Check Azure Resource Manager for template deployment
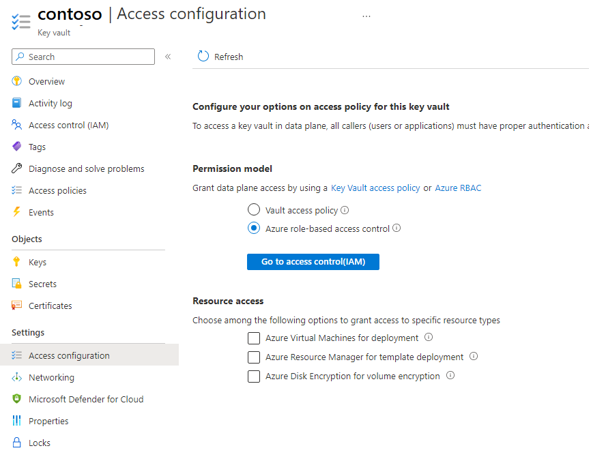This screenshot has height=459, width=591. point(254,357)
